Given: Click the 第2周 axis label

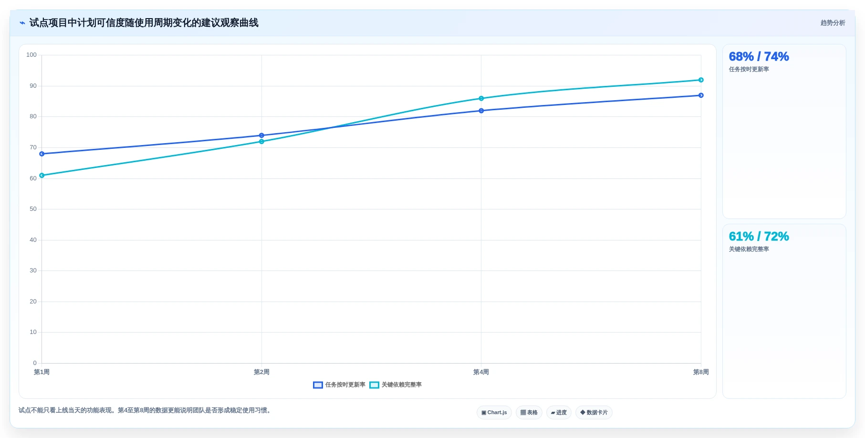Looking at the screenshot, I should tap(261, 372).
